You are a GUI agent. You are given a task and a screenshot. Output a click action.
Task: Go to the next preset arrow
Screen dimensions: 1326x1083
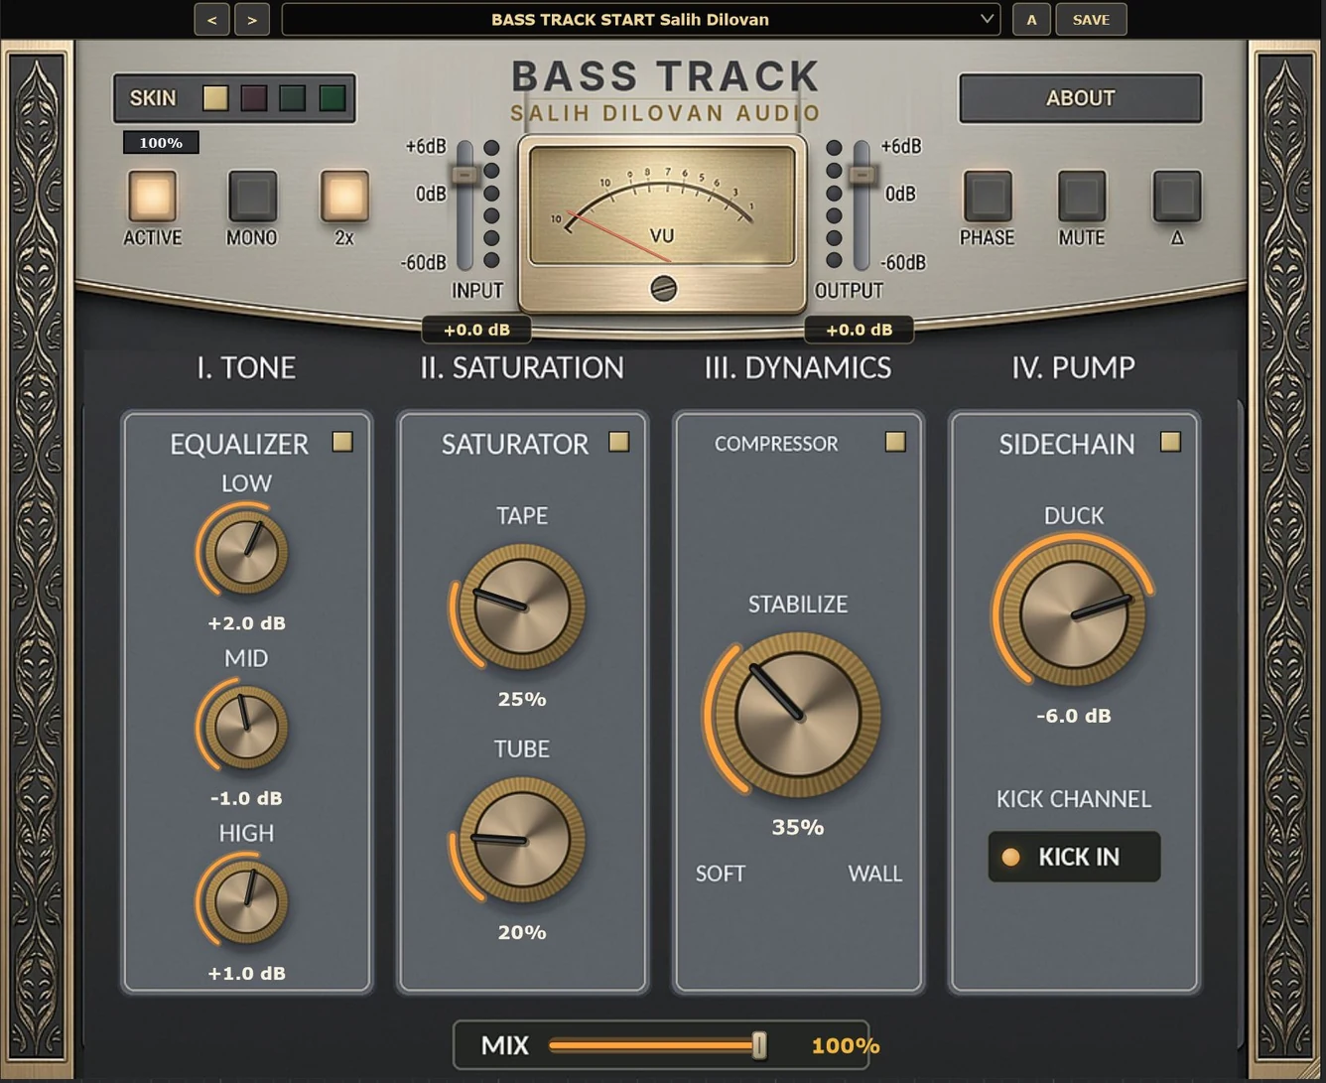(252, 20)
